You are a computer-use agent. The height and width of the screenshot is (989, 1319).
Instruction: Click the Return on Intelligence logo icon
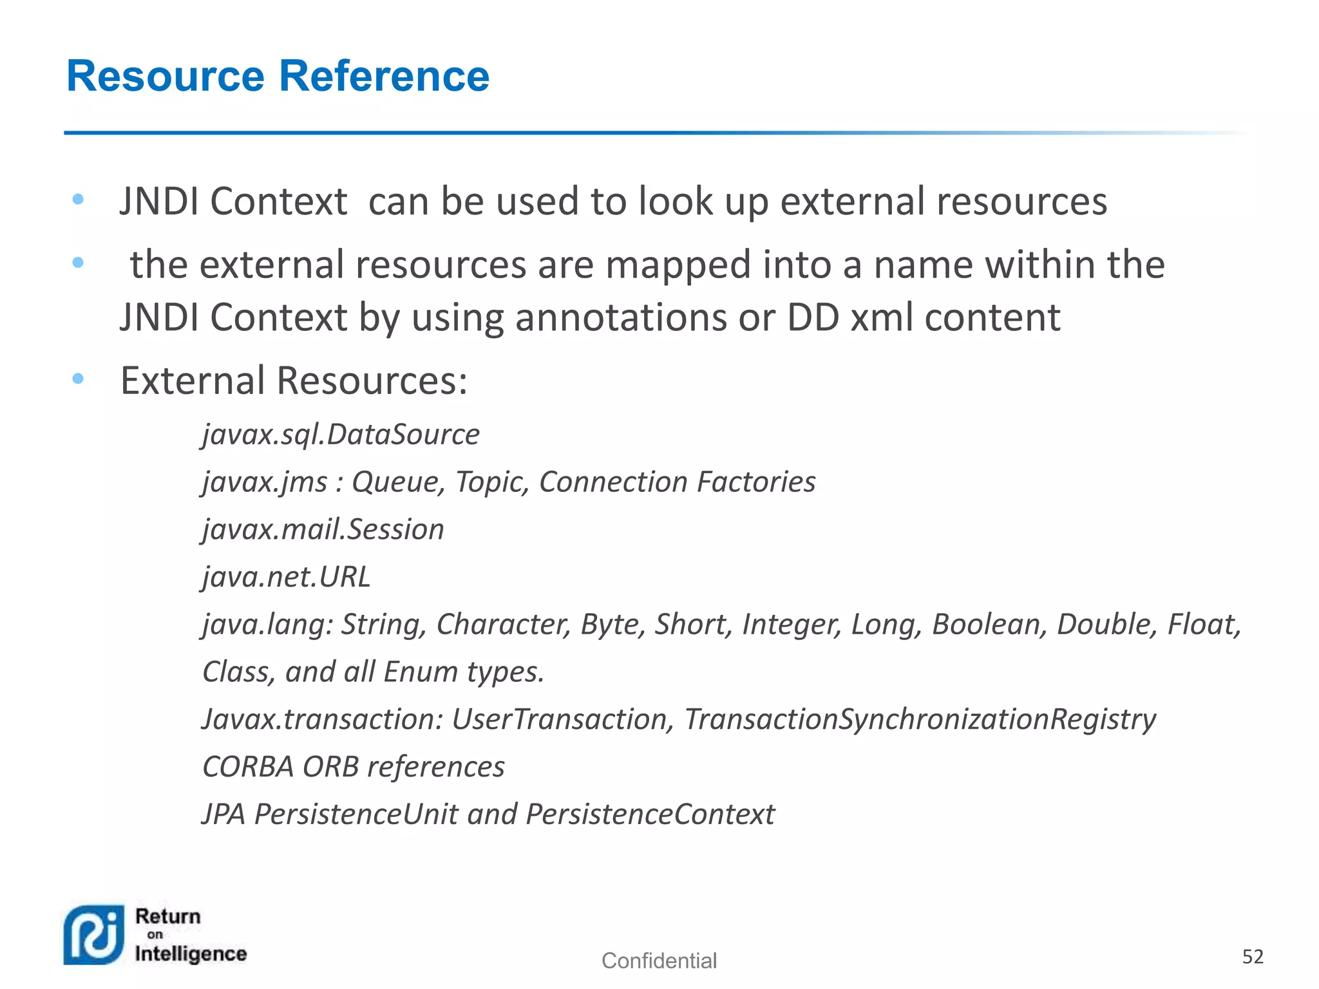tap(94, 935)
